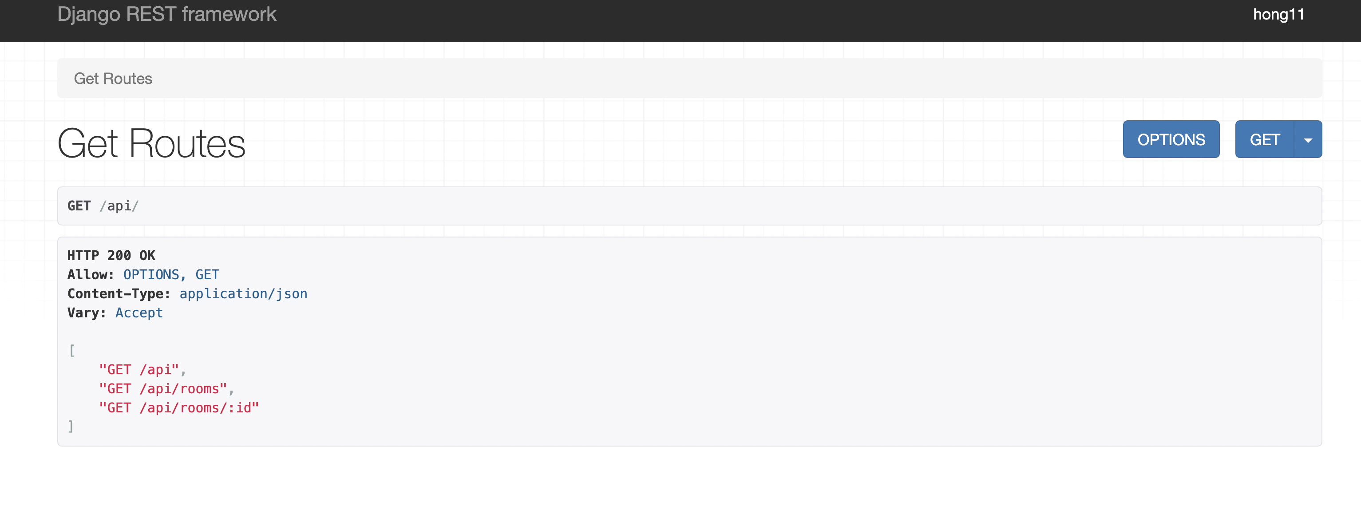Select the application/json header value
The height and width of the screenshot is (514, 1361).
(x=244, y=294)
